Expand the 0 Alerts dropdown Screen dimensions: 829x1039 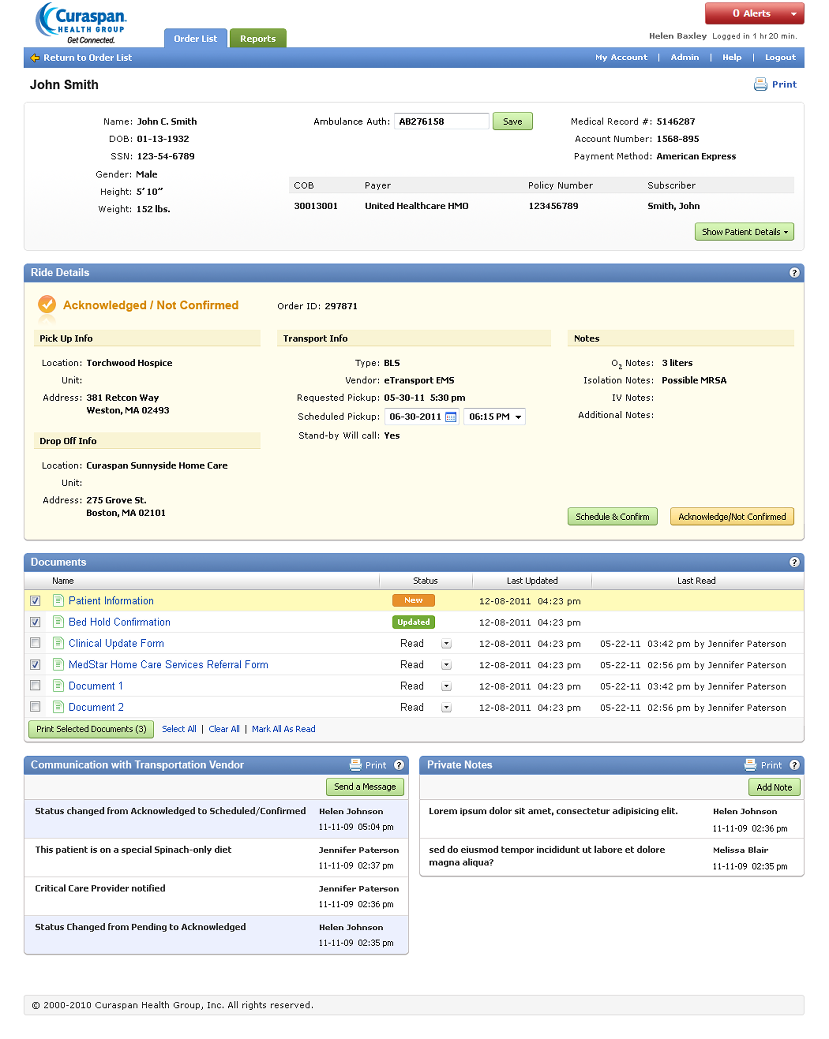coord(793,14)
